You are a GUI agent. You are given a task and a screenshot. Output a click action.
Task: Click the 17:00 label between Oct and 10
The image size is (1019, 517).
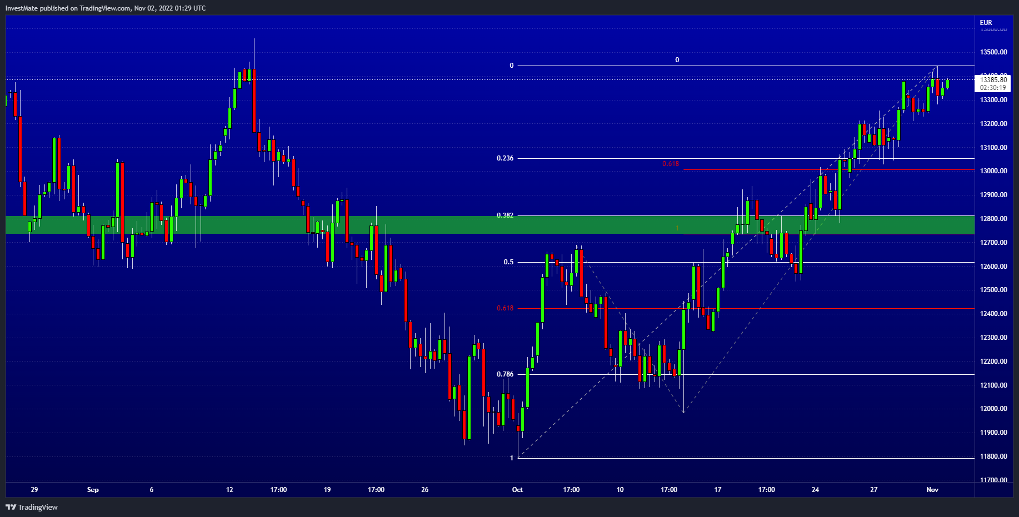(571, 490)
